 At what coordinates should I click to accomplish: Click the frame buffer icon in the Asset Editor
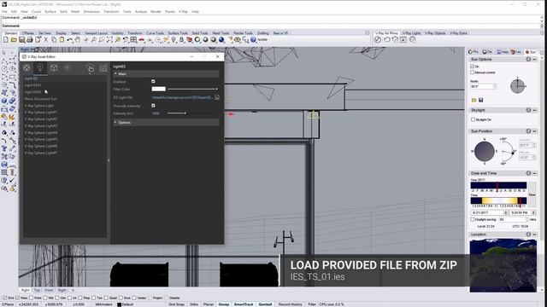(x=103, y=68)
